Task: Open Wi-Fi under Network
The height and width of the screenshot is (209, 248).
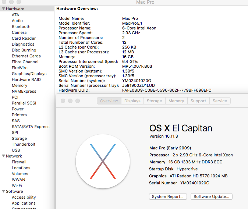Action: 17,185
